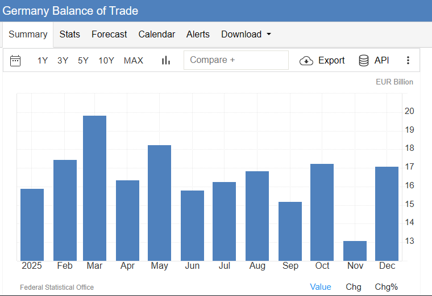Select the 1Y time range

click(x=43, y=61)
